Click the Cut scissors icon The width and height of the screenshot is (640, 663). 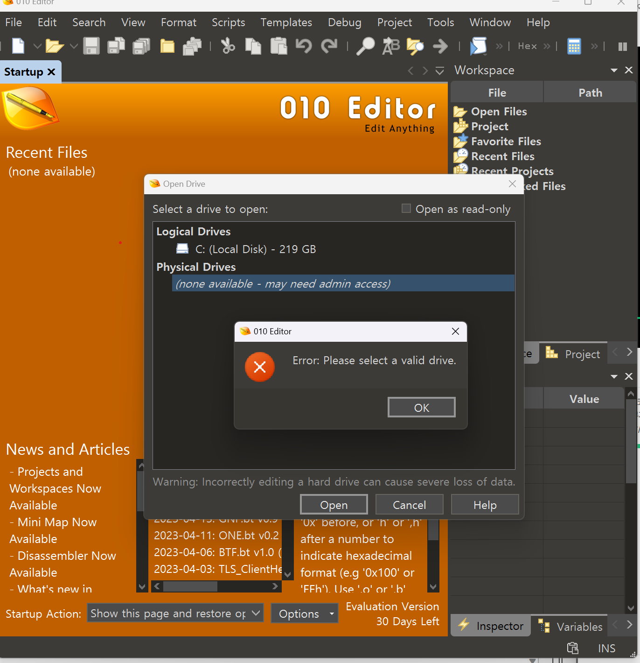click(228, 46)
